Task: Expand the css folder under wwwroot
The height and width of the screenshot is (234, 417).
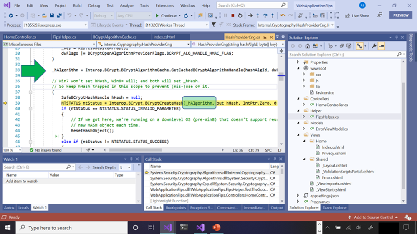Action: coord(304,75)
